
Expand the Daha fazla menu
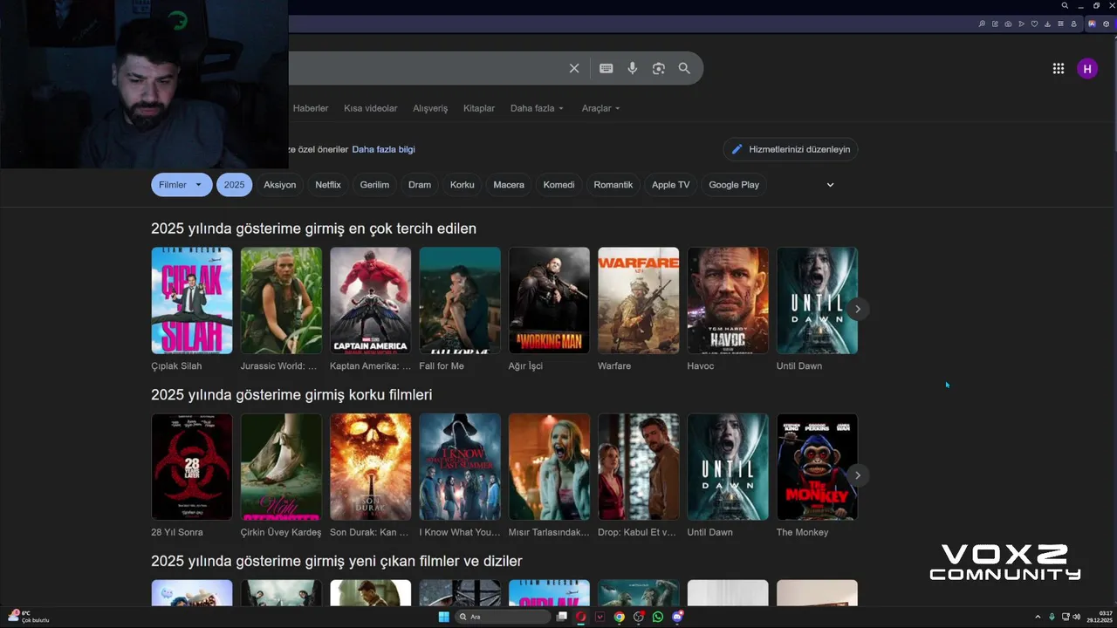point(537,108)
